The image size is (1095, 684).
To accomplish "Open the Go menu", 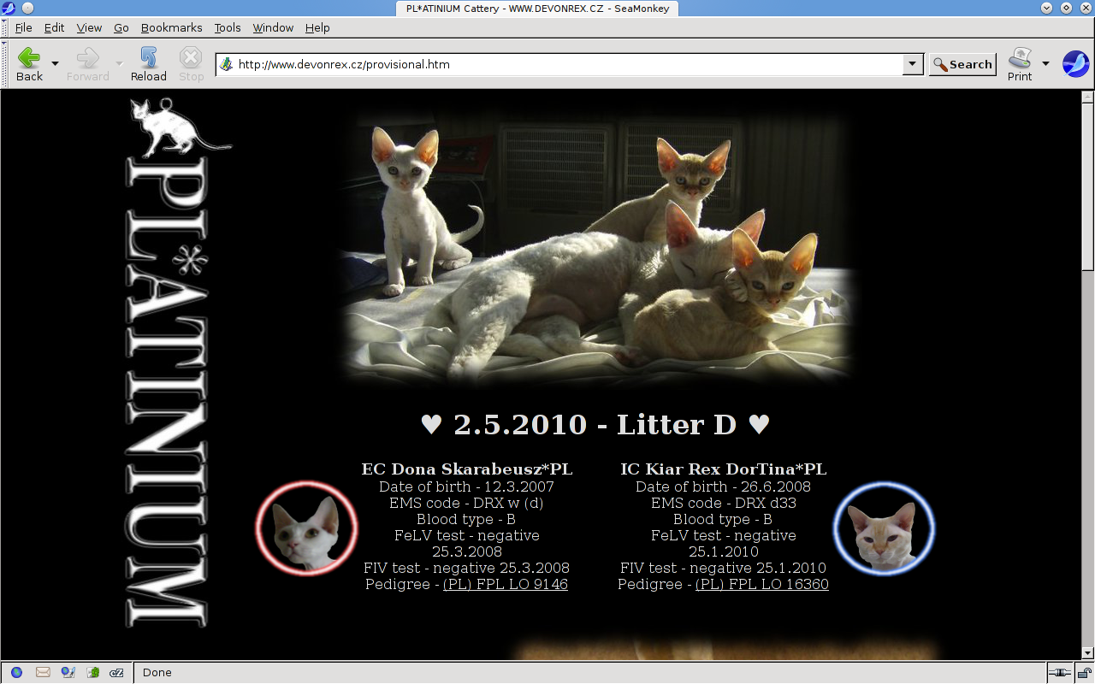I will 121,27.
